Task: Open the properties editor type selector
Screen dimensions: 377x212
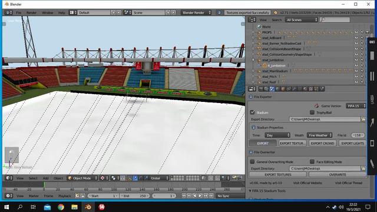Action: pos(252,89)
